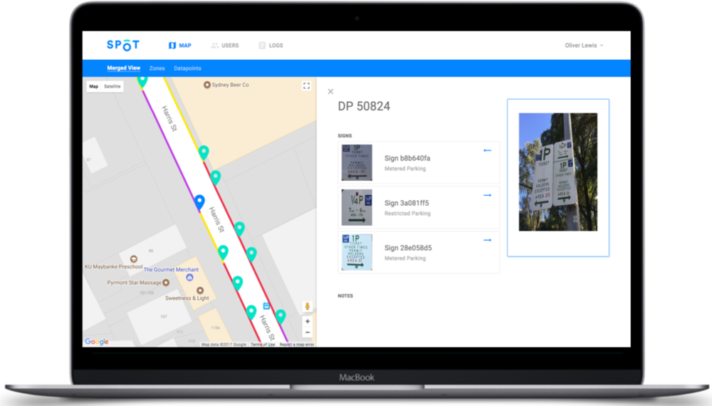Click Sign b8b640fa thumbnail image
Viewport: 712px width, 406px height.
click(357, 162)
